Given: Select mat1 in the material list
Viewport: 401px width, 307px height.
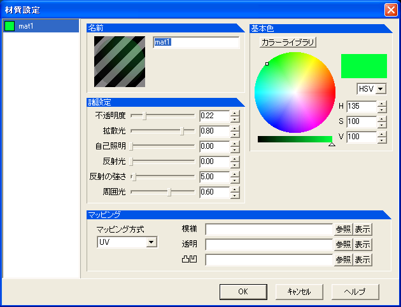Looking at the screenshot, I should pyautogui.click(x=41, y=26).
